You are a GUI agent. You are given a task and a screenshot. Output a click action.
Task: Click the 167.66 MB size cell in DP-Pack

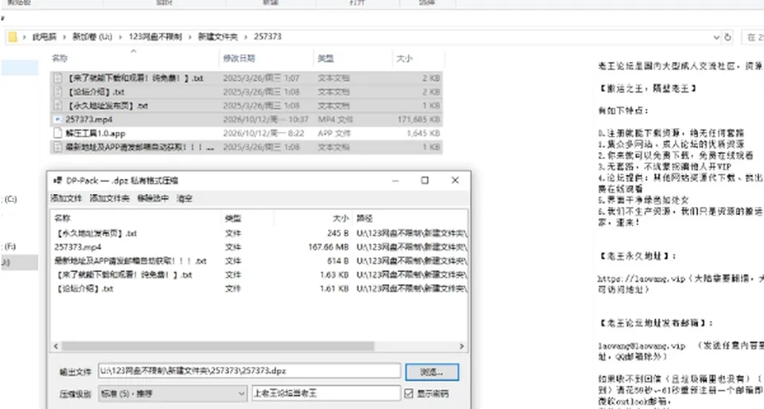[329, 247]
